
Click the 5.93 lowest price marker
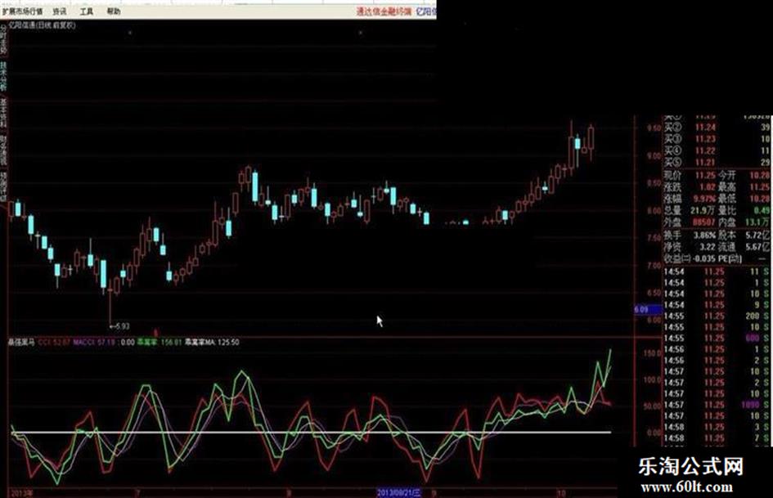pos(119,326)
